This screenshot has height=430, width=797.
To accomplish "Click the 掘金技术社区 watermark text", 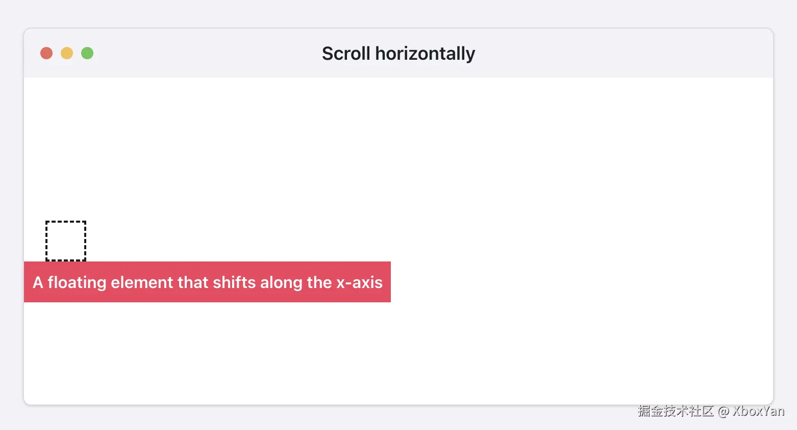I will pos(676,411).
